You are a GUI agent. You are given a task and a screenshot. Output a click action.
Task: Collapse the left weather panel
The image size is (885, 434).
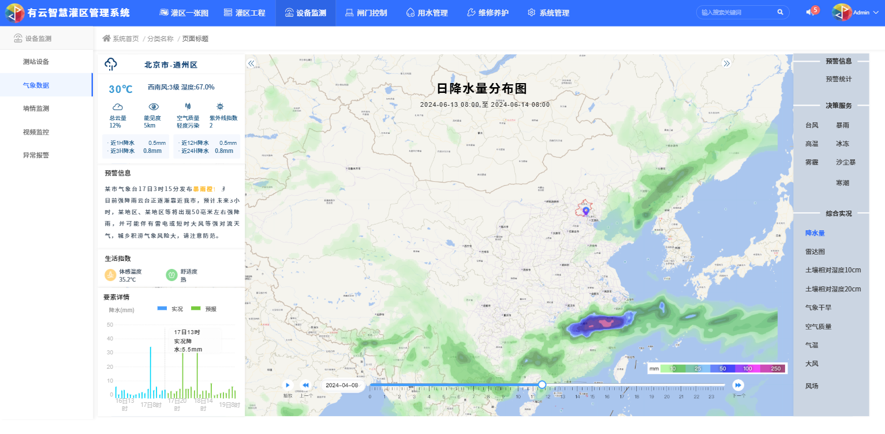coord(251,63)
